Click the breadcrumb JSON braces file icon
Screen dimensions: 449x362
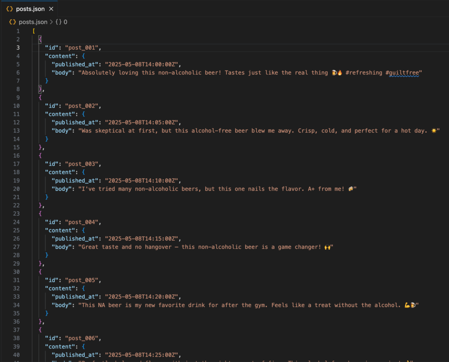12,22
